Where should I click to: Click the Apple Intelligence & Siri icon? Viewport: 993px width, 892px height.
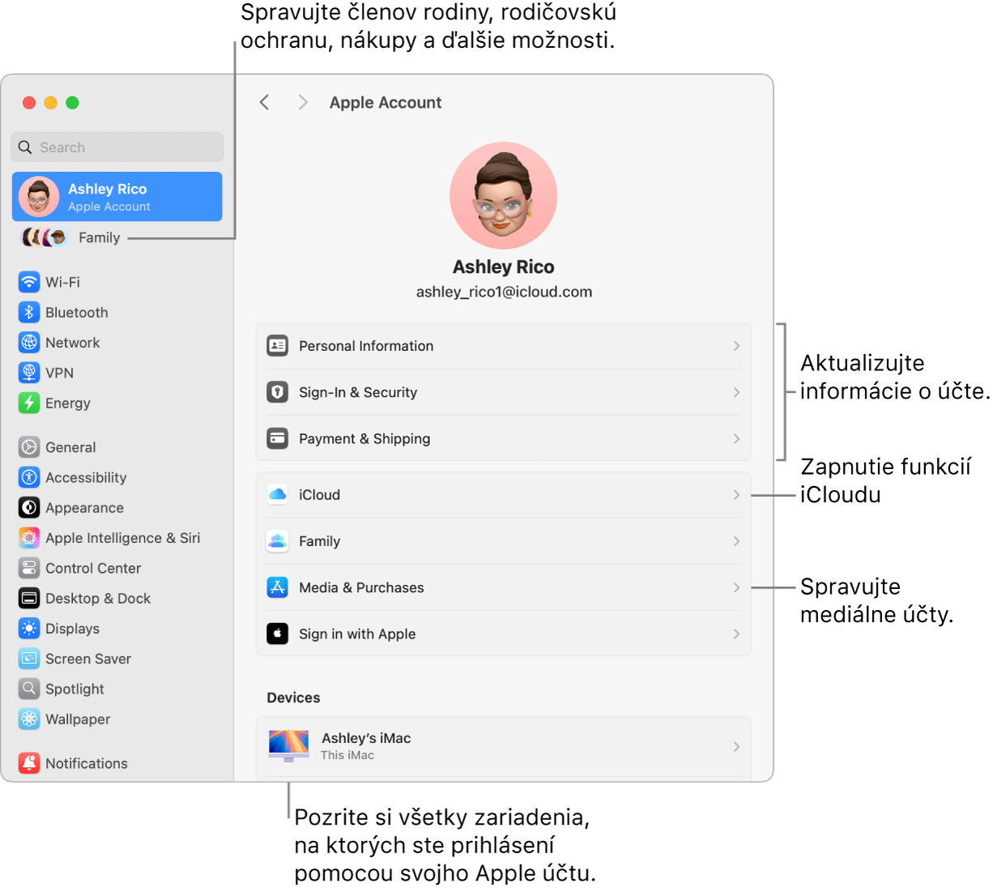[x=29, y=537]
